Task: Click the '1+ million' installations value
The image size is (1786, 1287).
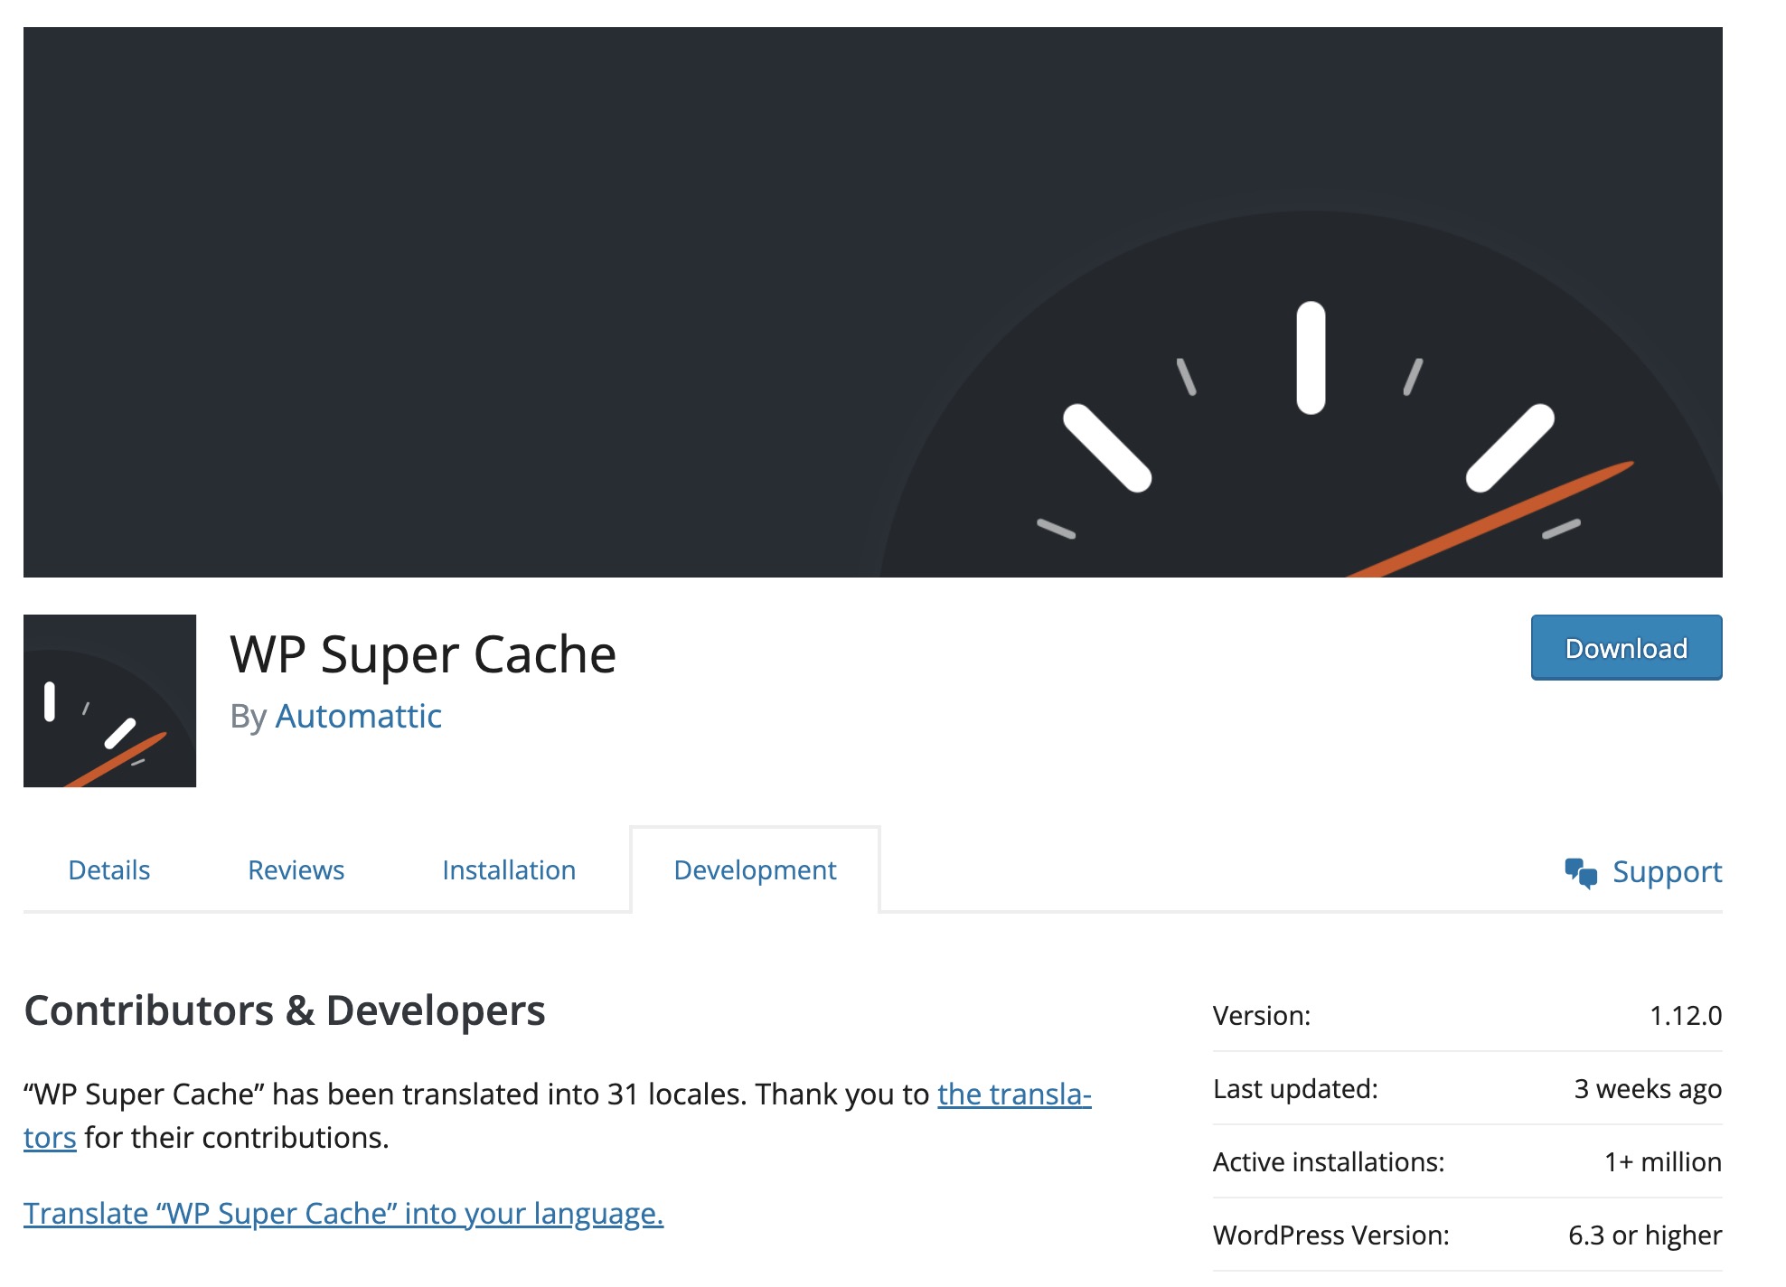Action: (x=1662, y=1161)
